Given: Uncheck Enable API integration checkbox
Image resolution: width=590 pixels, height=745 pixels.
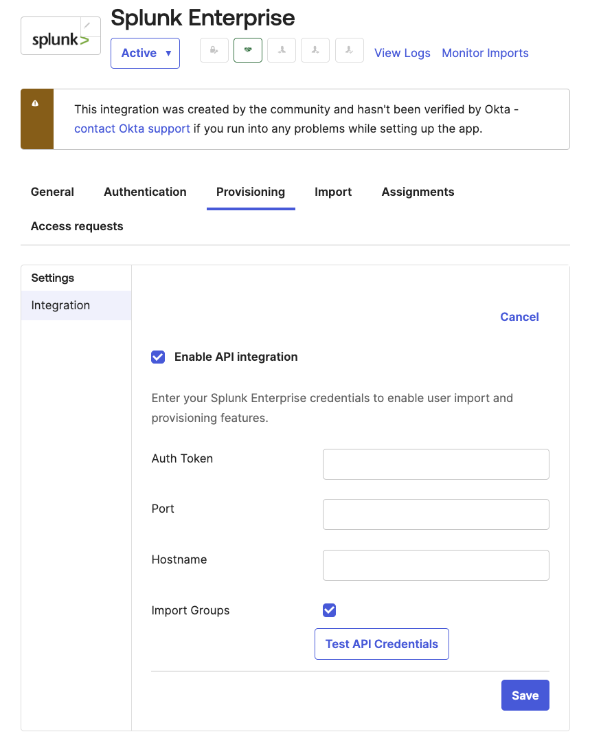Looking at the screenshot, I should (x=158, y=357).
